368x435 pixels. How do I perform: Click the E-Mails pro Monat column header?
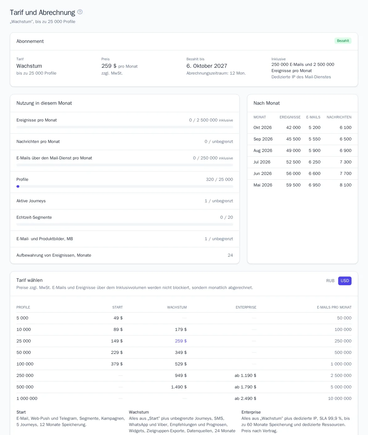pos(334,307)
